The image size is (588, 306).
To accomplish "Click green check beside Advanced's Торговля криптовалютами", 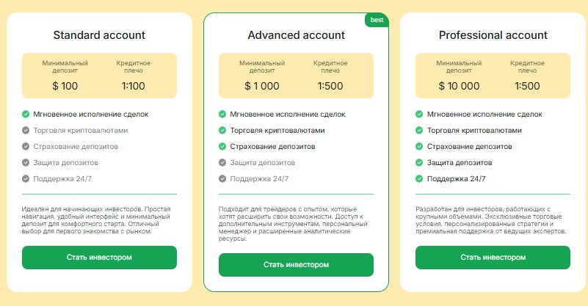I will tap(222, 130).
